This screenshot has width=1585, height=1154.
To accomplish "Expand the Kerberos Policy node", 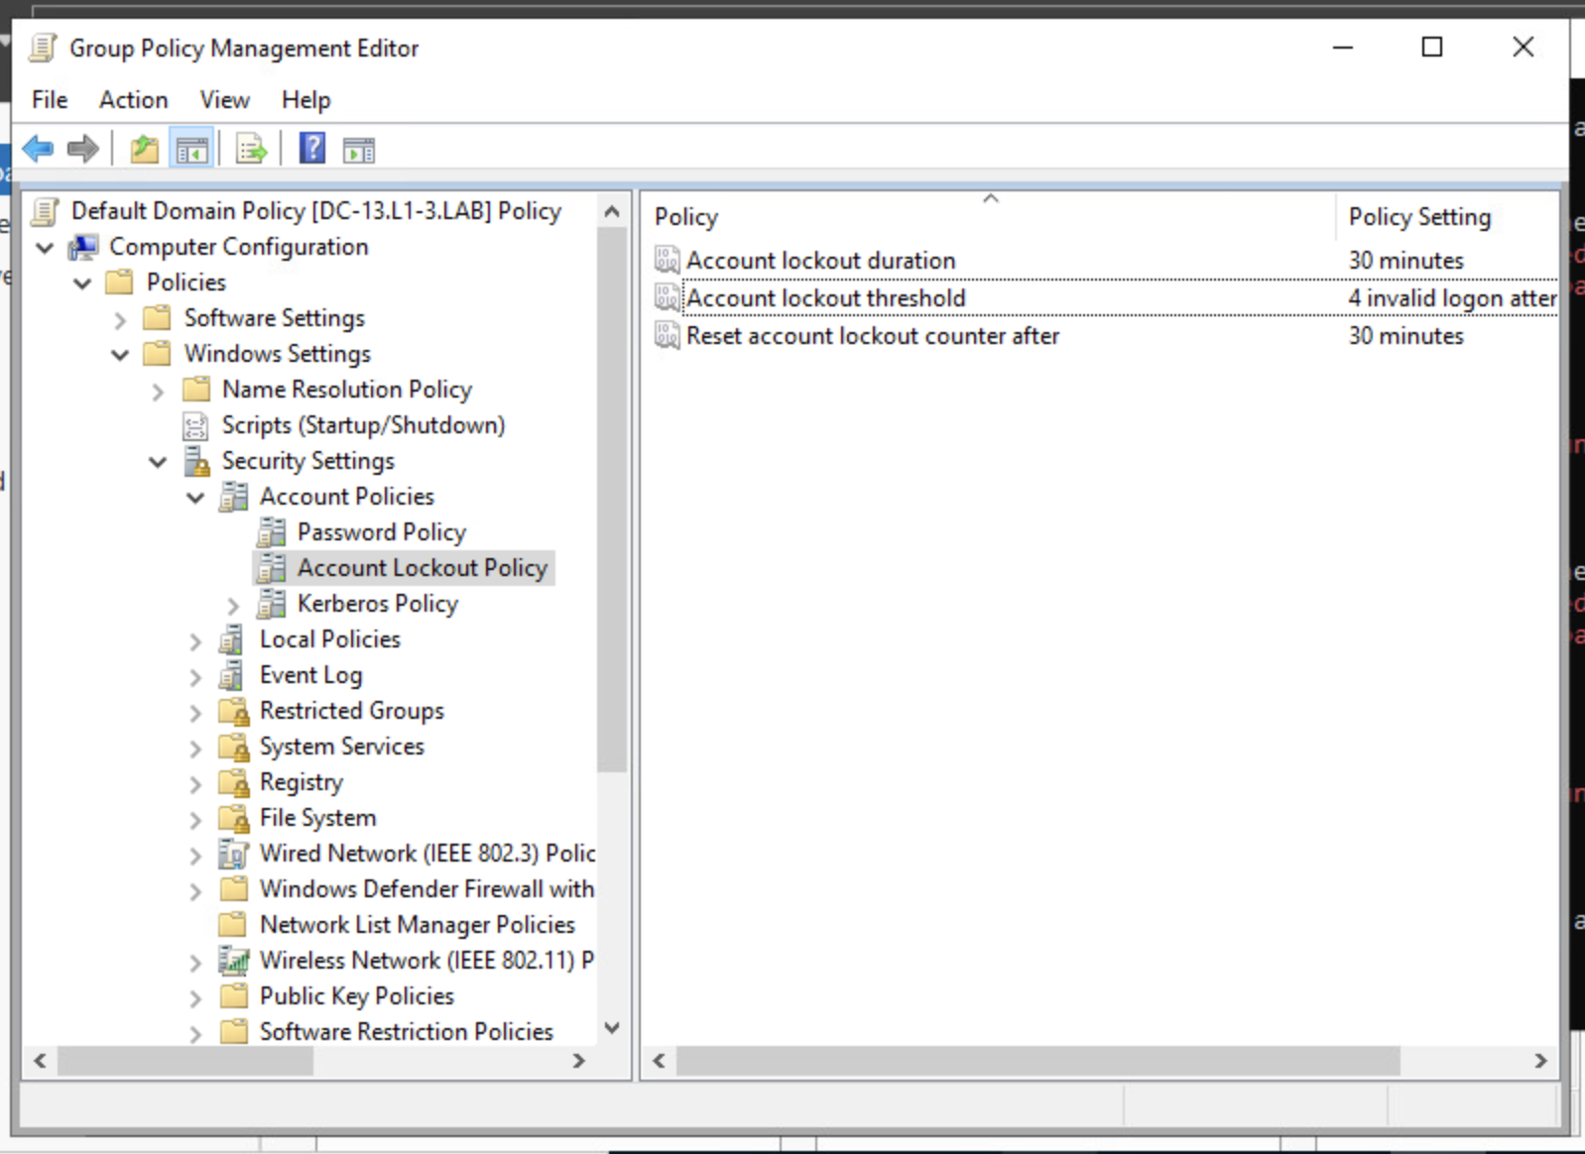I will [233, 605].
